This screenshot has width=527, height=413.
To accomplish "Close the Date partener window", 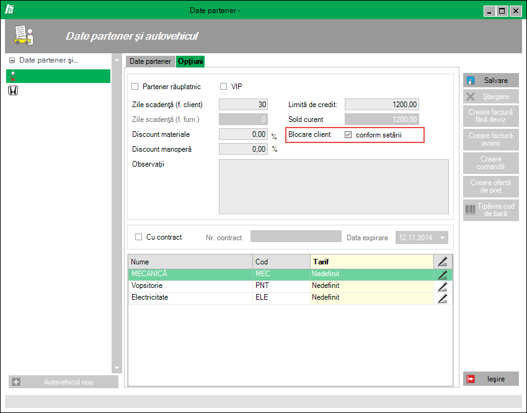I will click(x=515, y=11).
